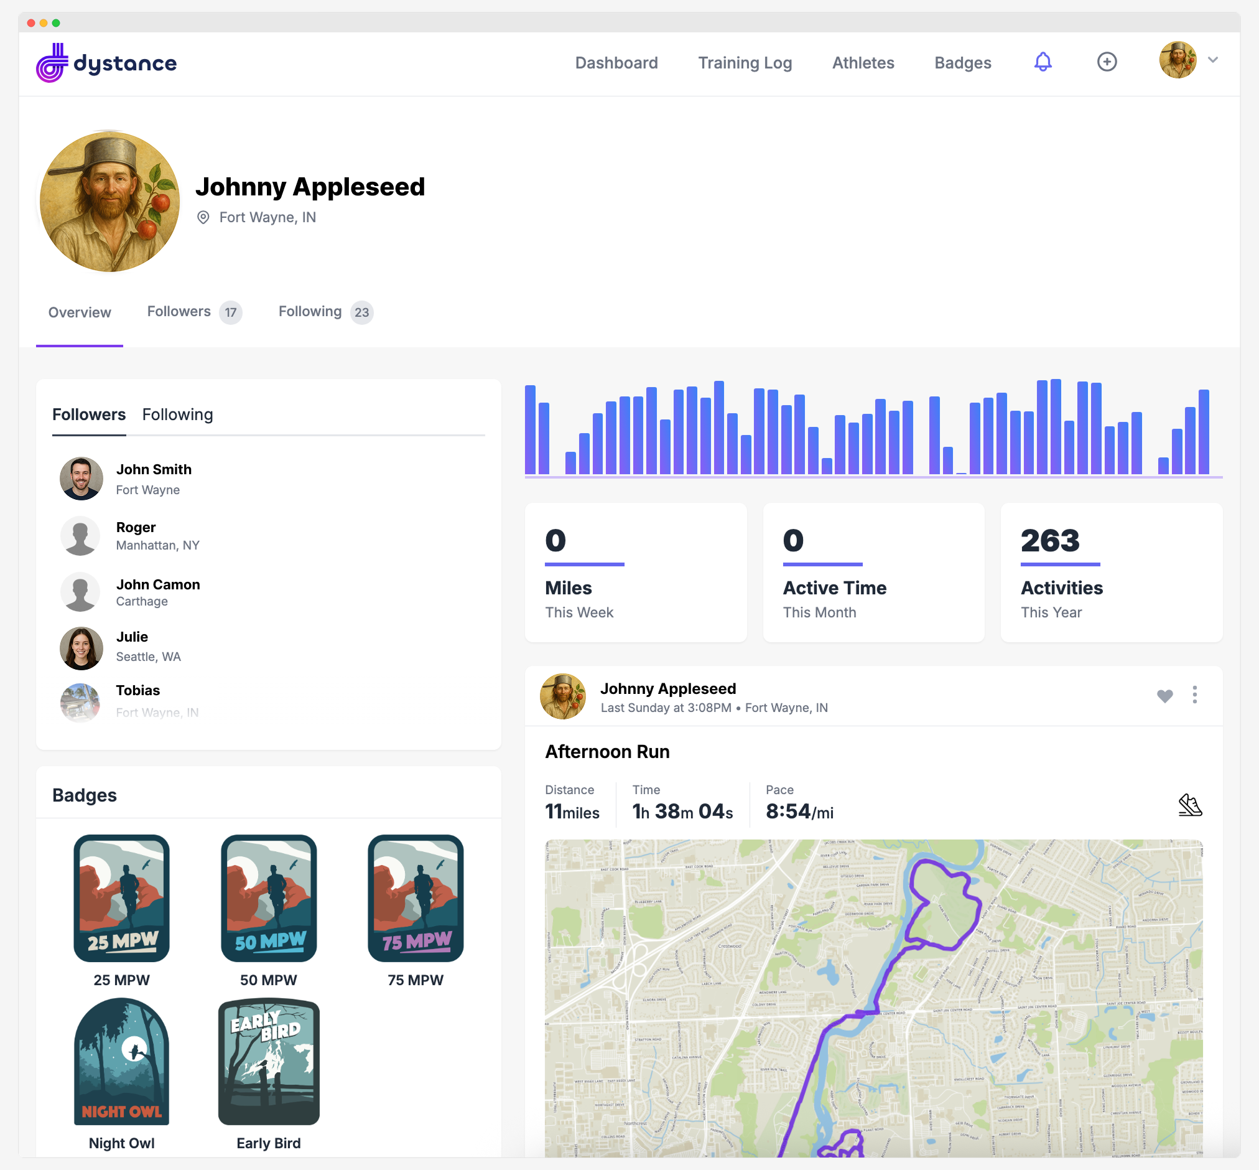Select the Night Owl badge

coord(121,1062)
